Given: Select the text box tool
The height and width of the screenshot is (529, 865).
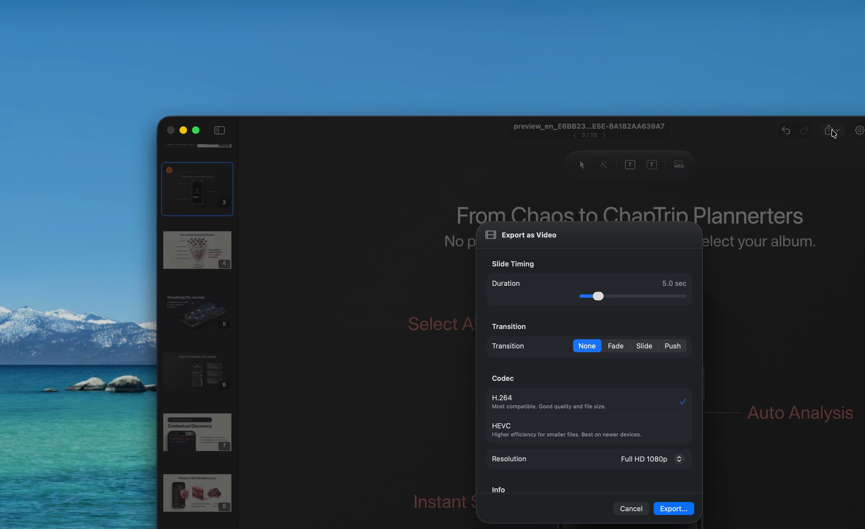Looking at the screenshot, I should tap(630, 165).
